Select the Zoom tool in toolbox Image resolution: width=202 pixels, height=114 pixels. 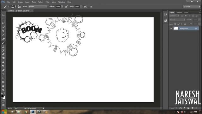3,90
